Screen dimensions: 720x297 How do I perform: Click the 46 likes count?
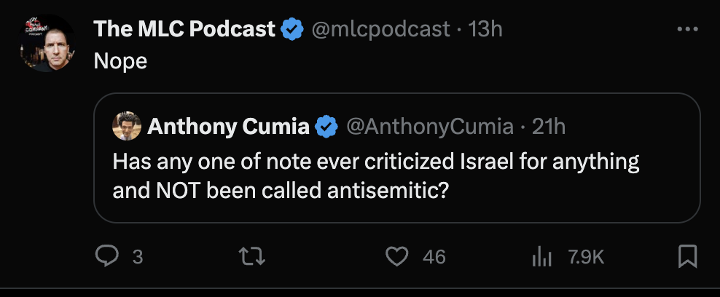(434, 257)
